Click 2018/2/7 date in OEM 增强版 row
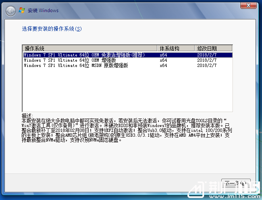 coord(207,60)
